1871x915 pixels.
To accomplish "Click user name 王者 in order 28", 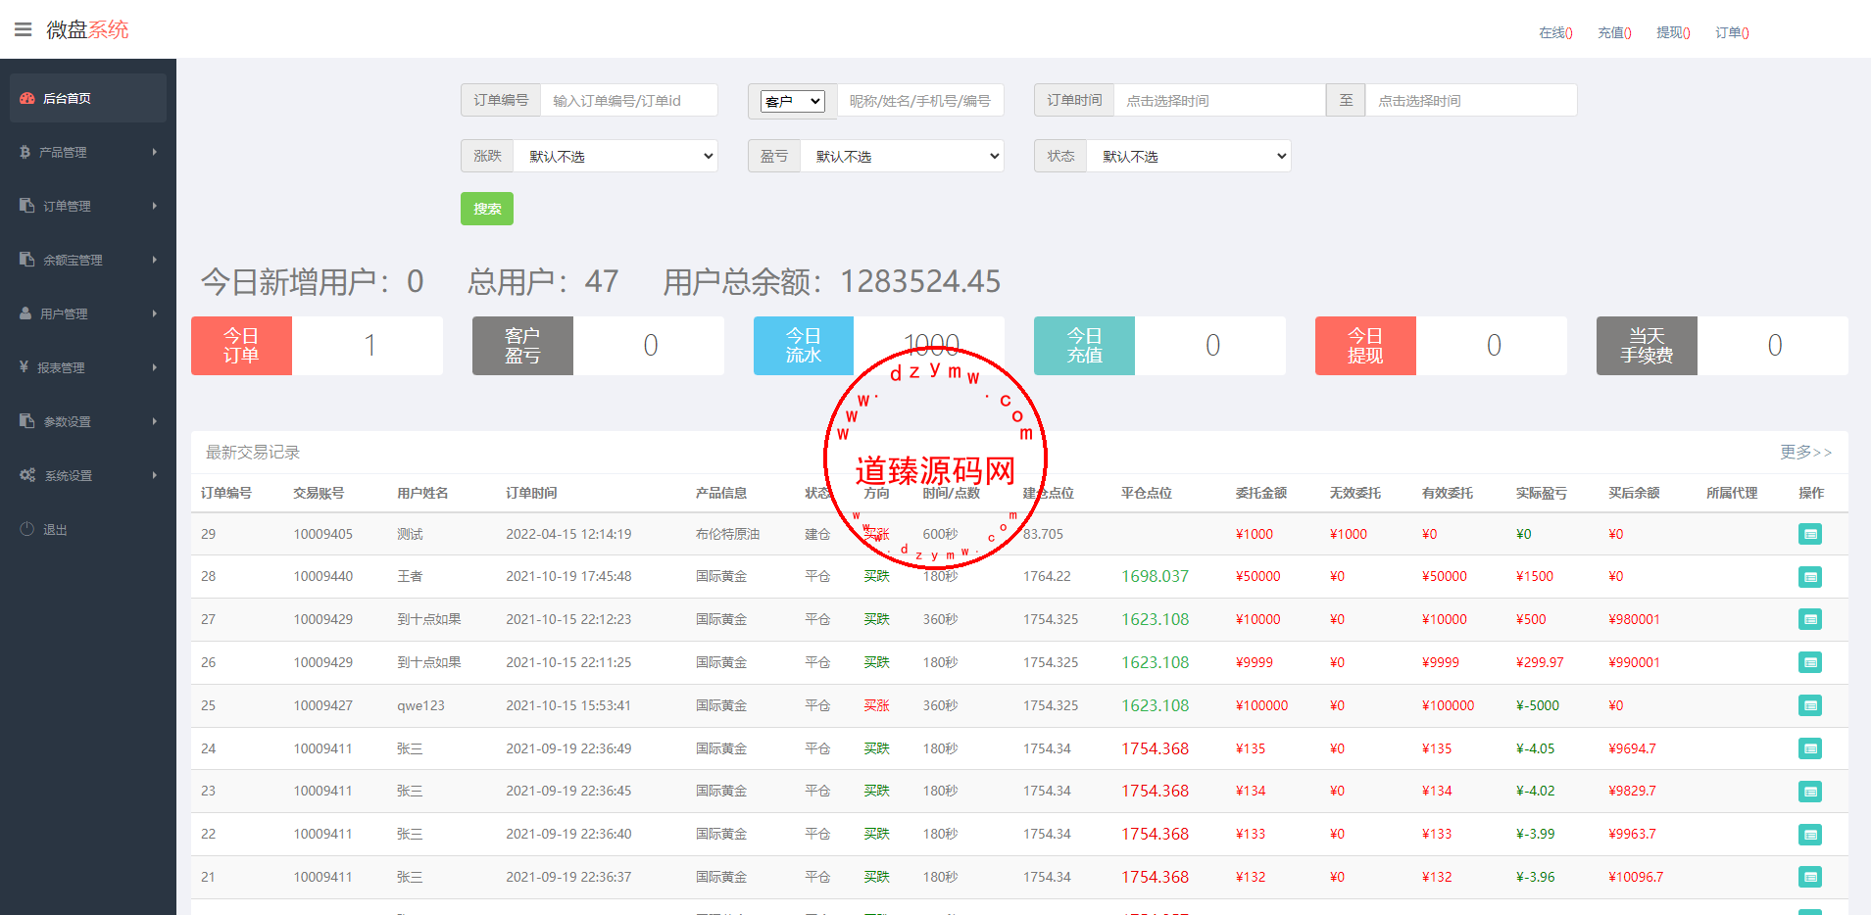I will pyautogui.click(x=410, y=576).
